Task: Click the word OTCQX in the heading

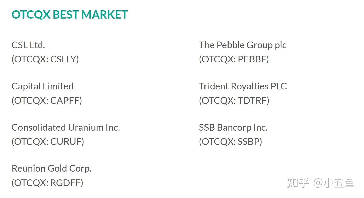Action: coord(31,15)
